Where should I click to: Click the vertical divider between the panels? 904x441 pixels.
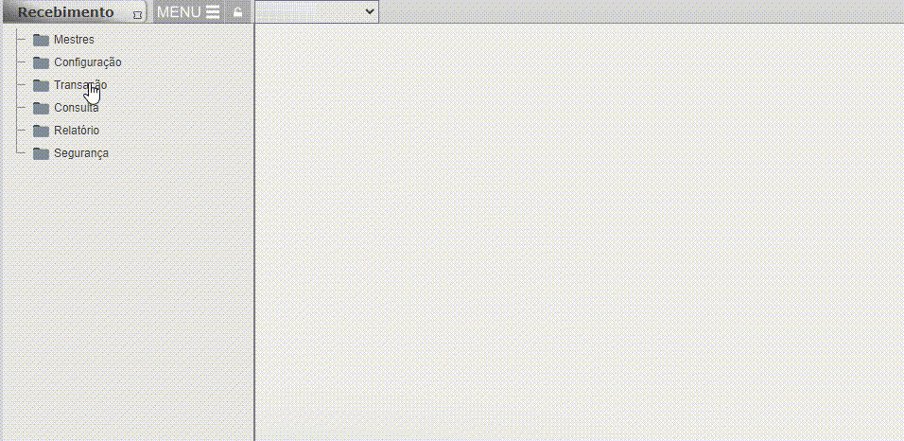point(254,237)
